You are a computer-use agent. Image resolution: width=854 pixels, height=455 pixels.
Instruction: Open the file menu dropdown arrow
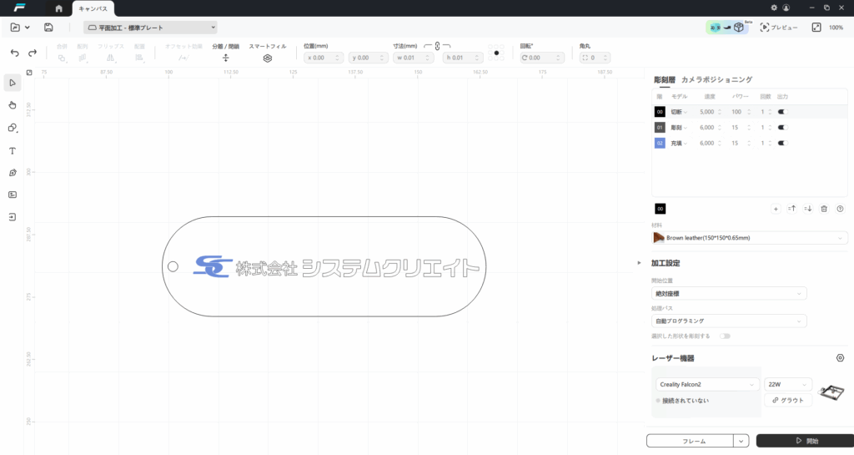pos(28,28)
